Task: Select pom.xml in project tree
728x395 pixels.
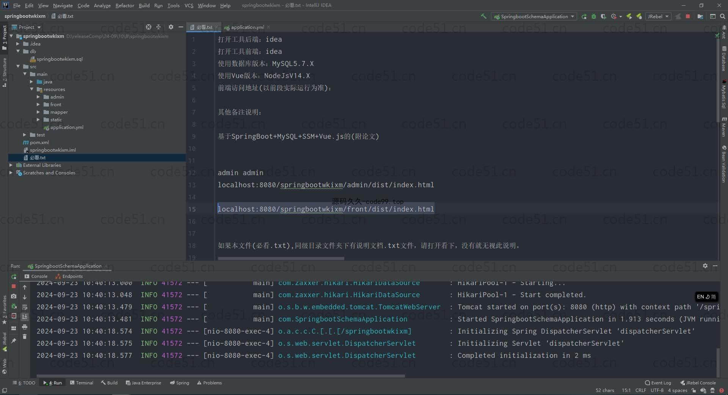Action: click(36, 142)
